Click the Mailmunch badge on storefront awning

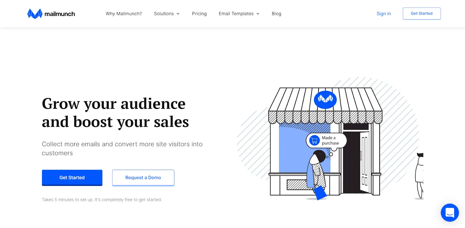[x=325, y=99]
